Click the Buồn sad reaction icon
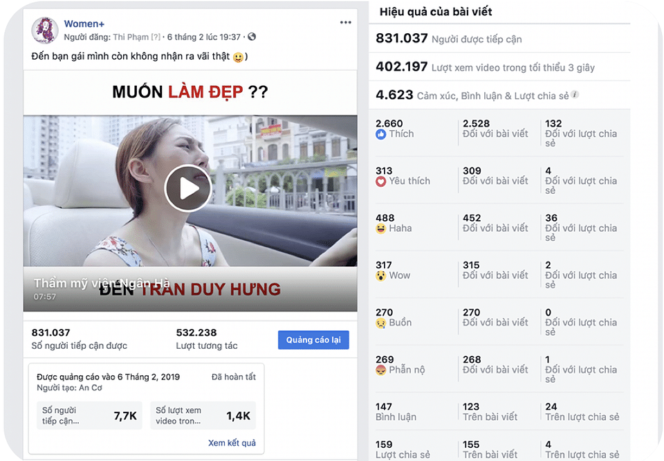Screen dimensions: 664x461 click(380, 323)
